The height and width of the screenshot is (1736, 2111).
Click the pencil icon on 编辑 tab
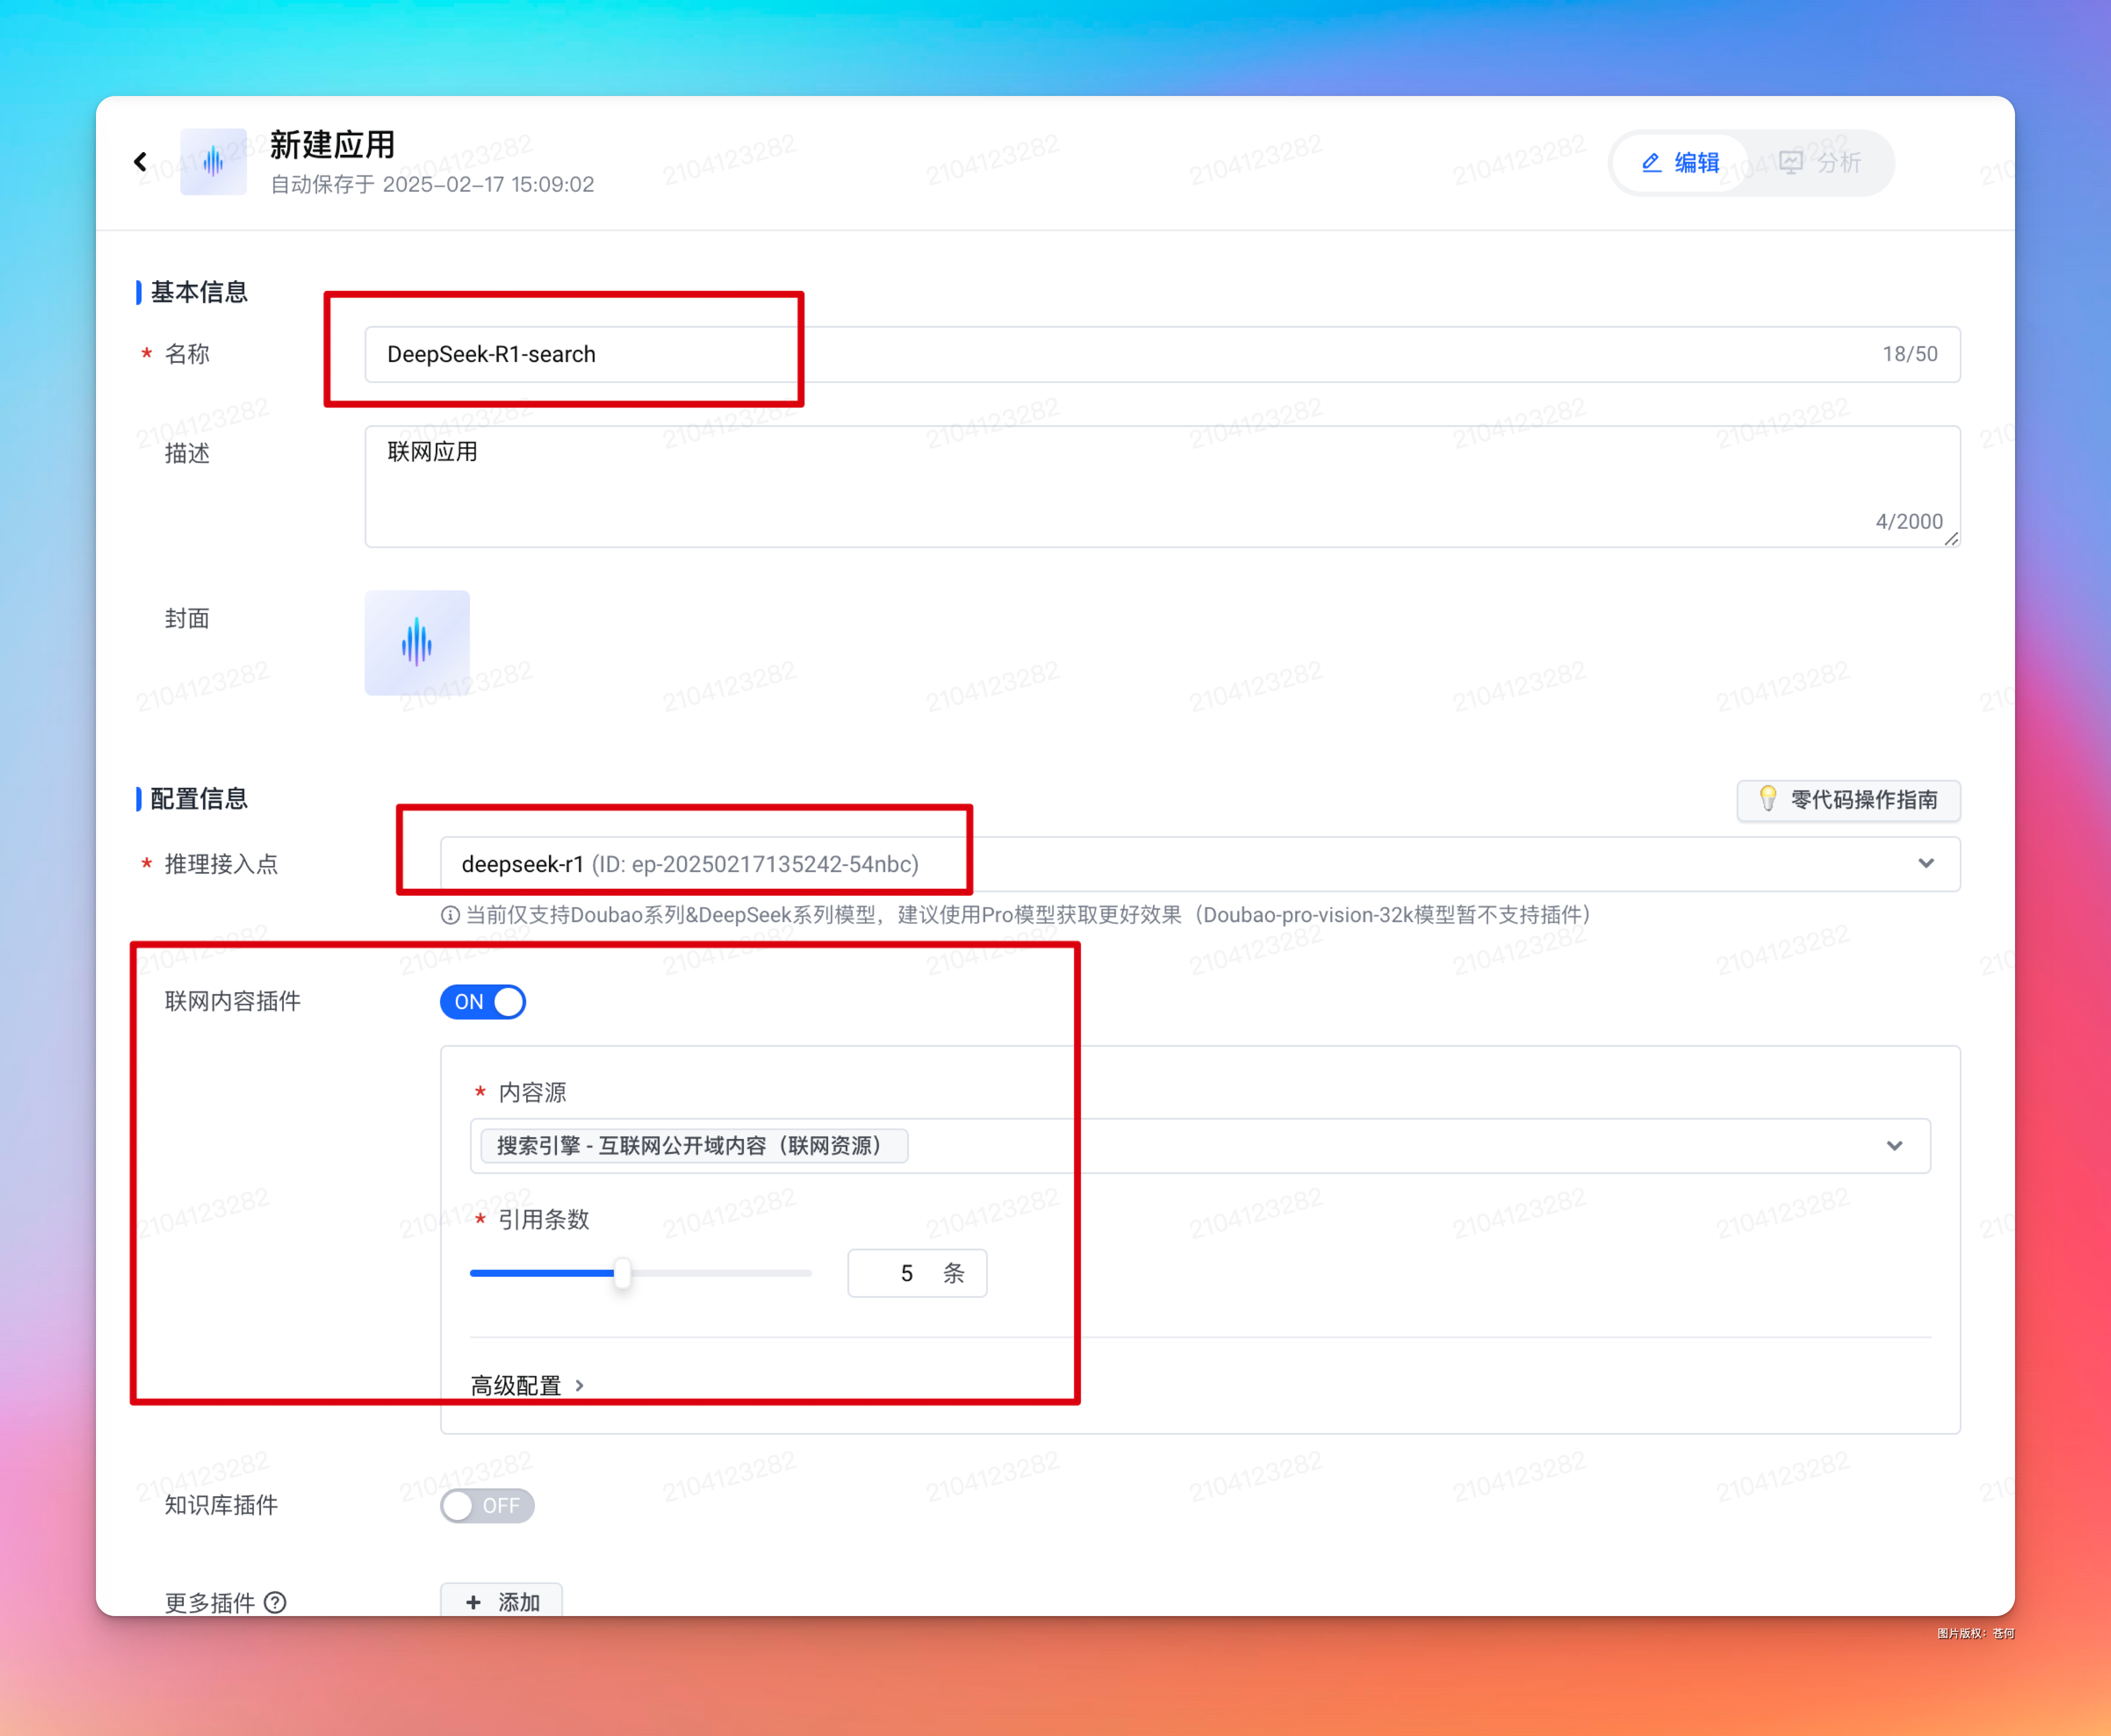[1651, 162]
